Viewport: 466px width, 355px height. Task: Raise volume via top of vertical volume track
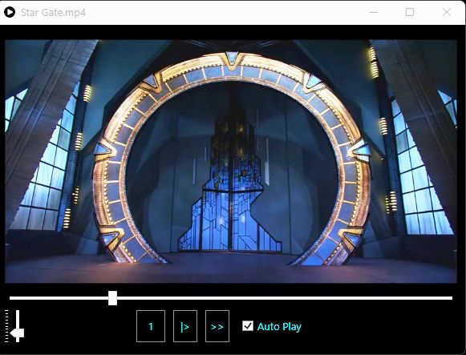[18, 313]
